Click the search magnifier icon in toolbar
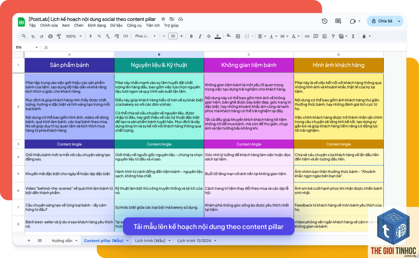 [x=24, y=36]
